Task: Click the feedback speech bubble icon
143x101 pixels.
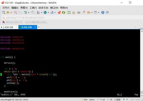Action: (107, 12)
